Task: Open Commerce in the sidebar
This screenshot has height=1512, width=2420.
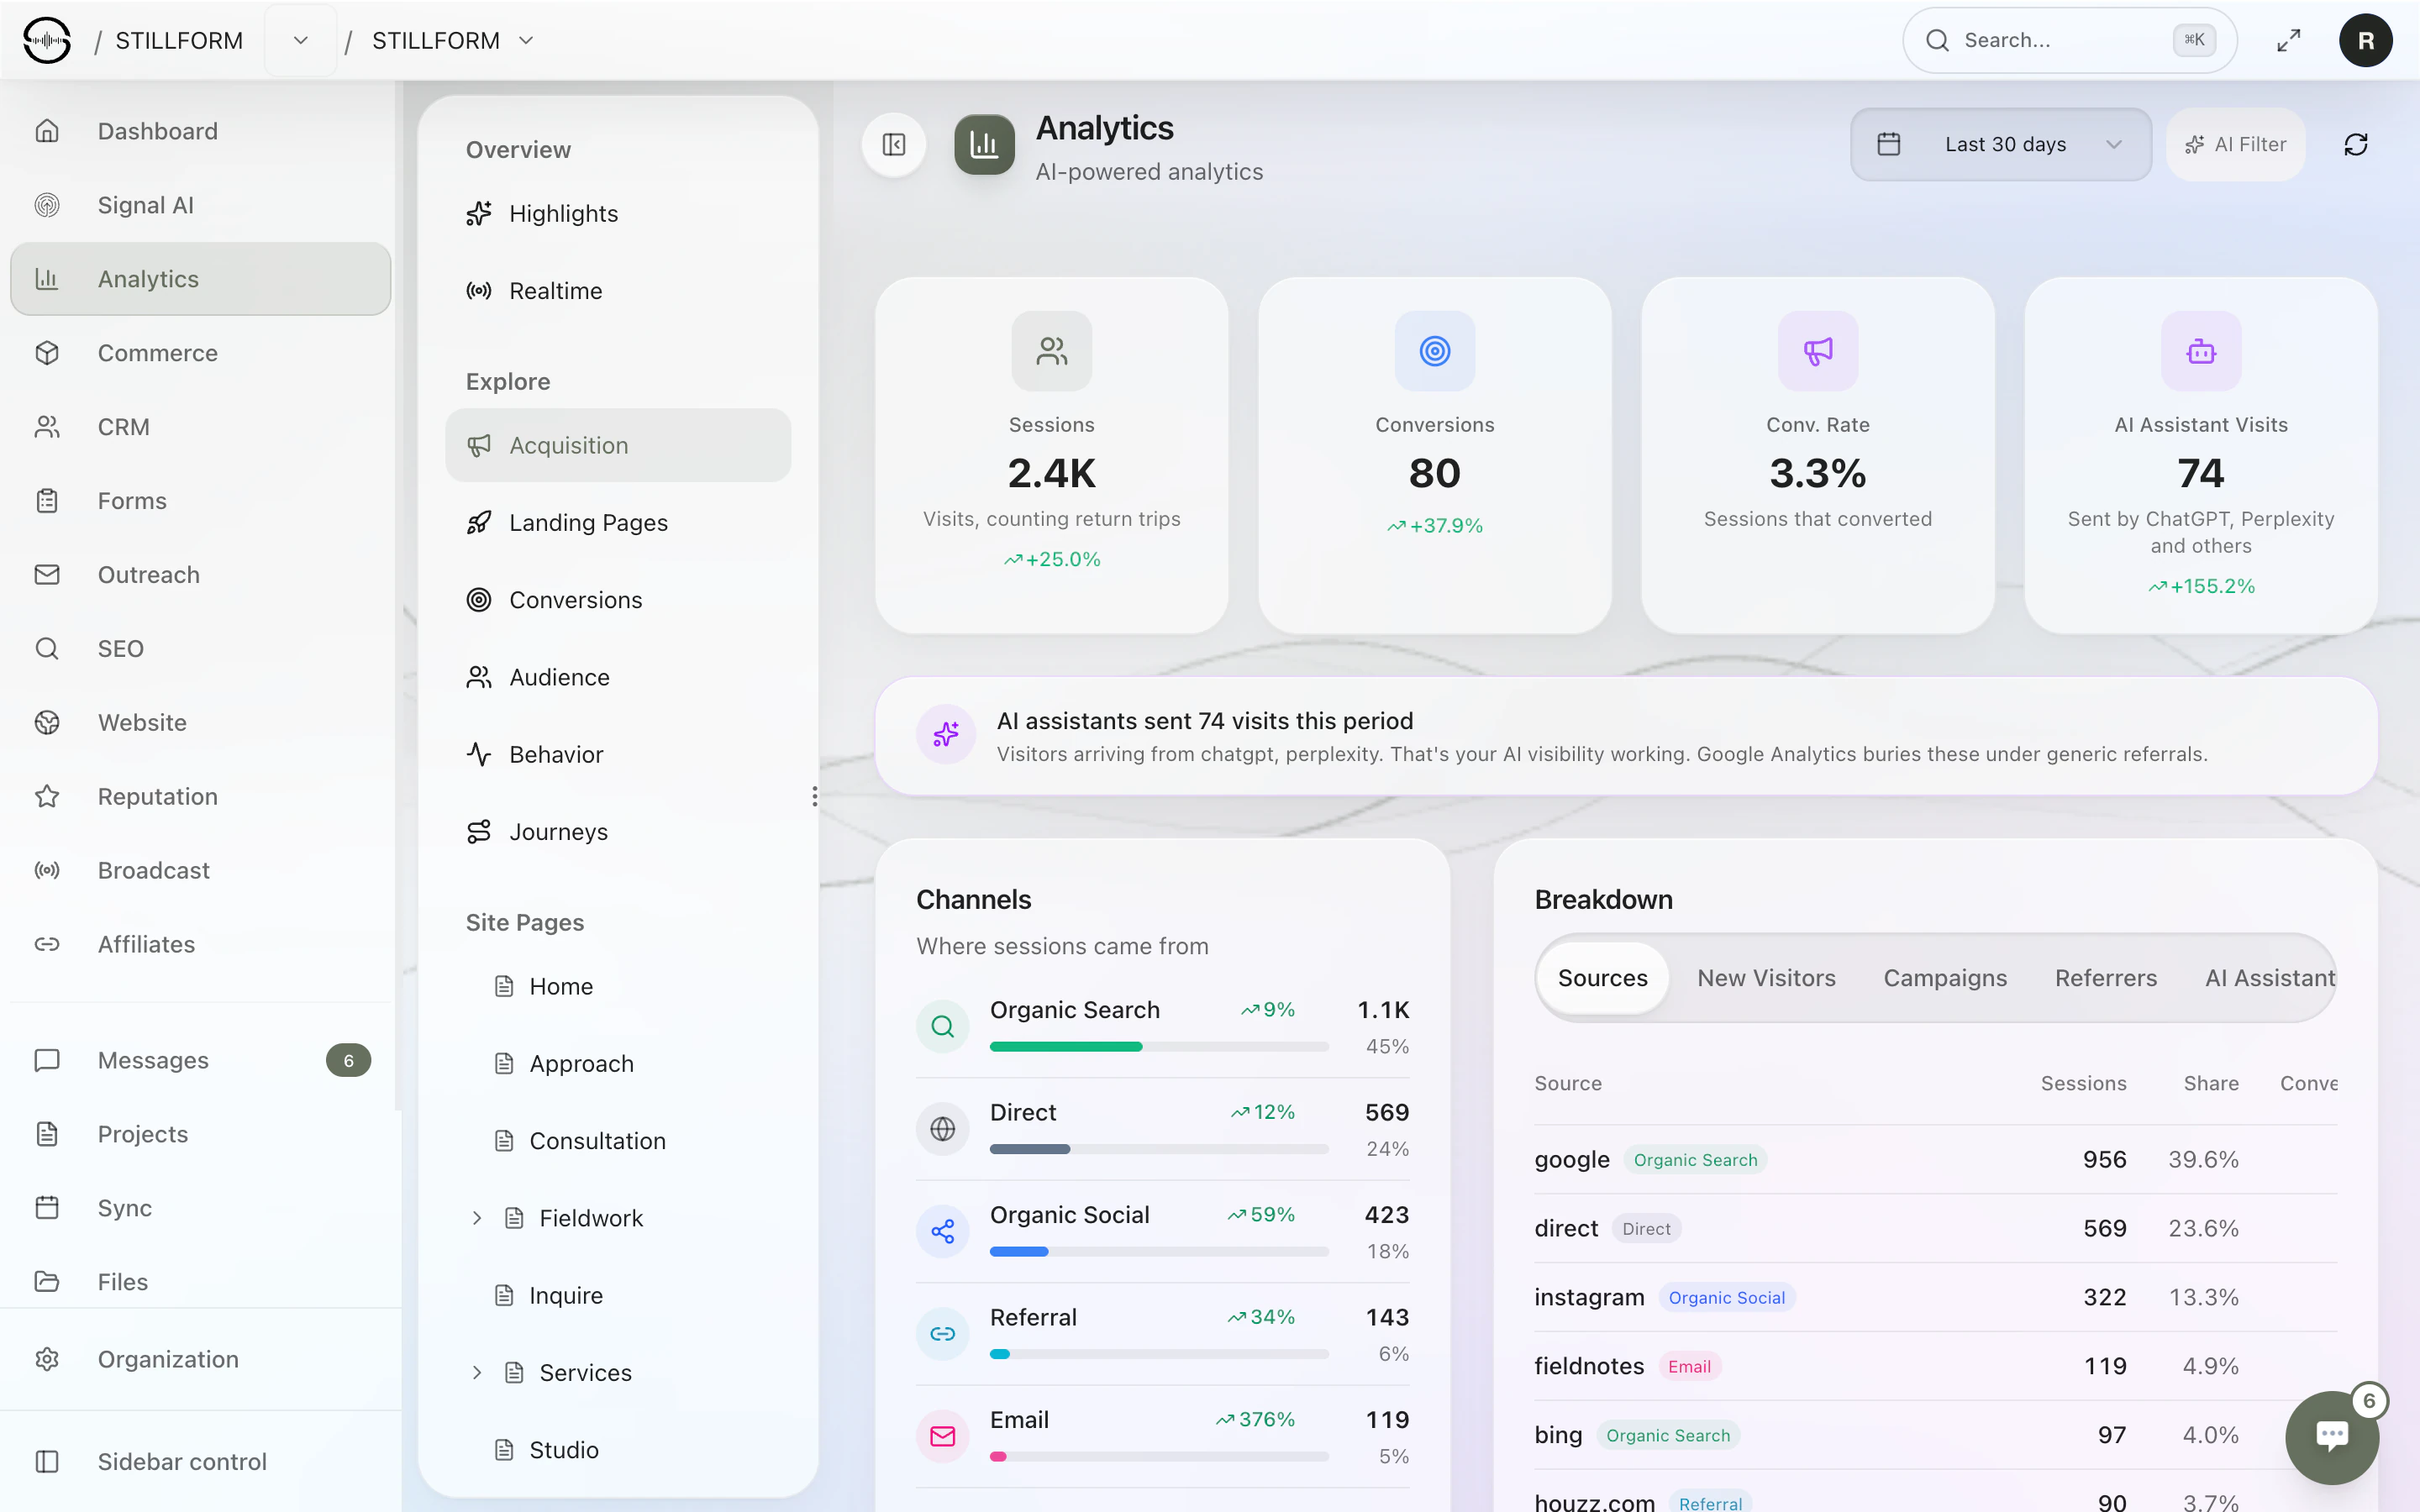Action: click(x=200, y=353)
